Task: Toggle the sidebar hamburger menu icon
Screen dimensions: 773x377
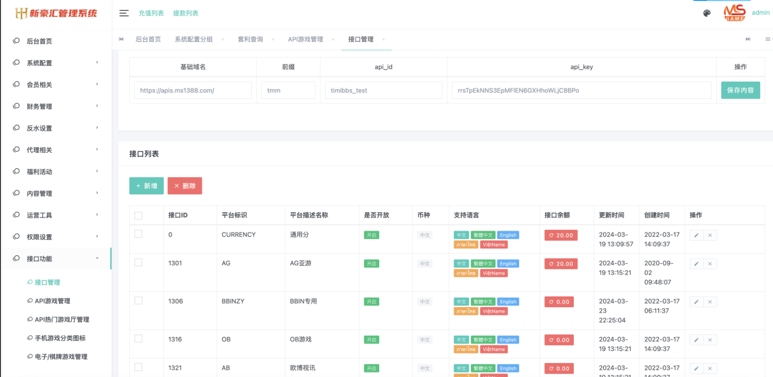Action: 124,13
